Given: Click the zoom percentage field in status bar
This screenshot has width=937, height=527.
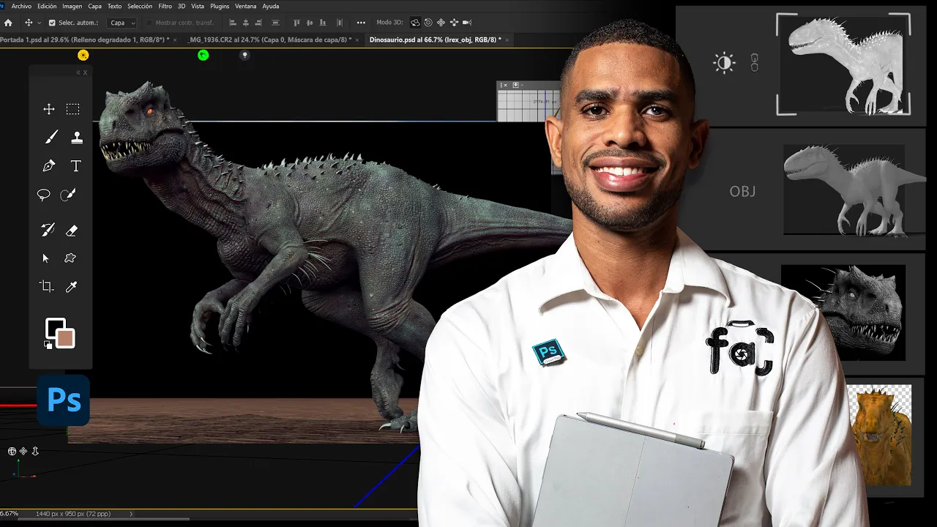Looking at the screenshot, I should pyautogui.click(x=9, y=514).
